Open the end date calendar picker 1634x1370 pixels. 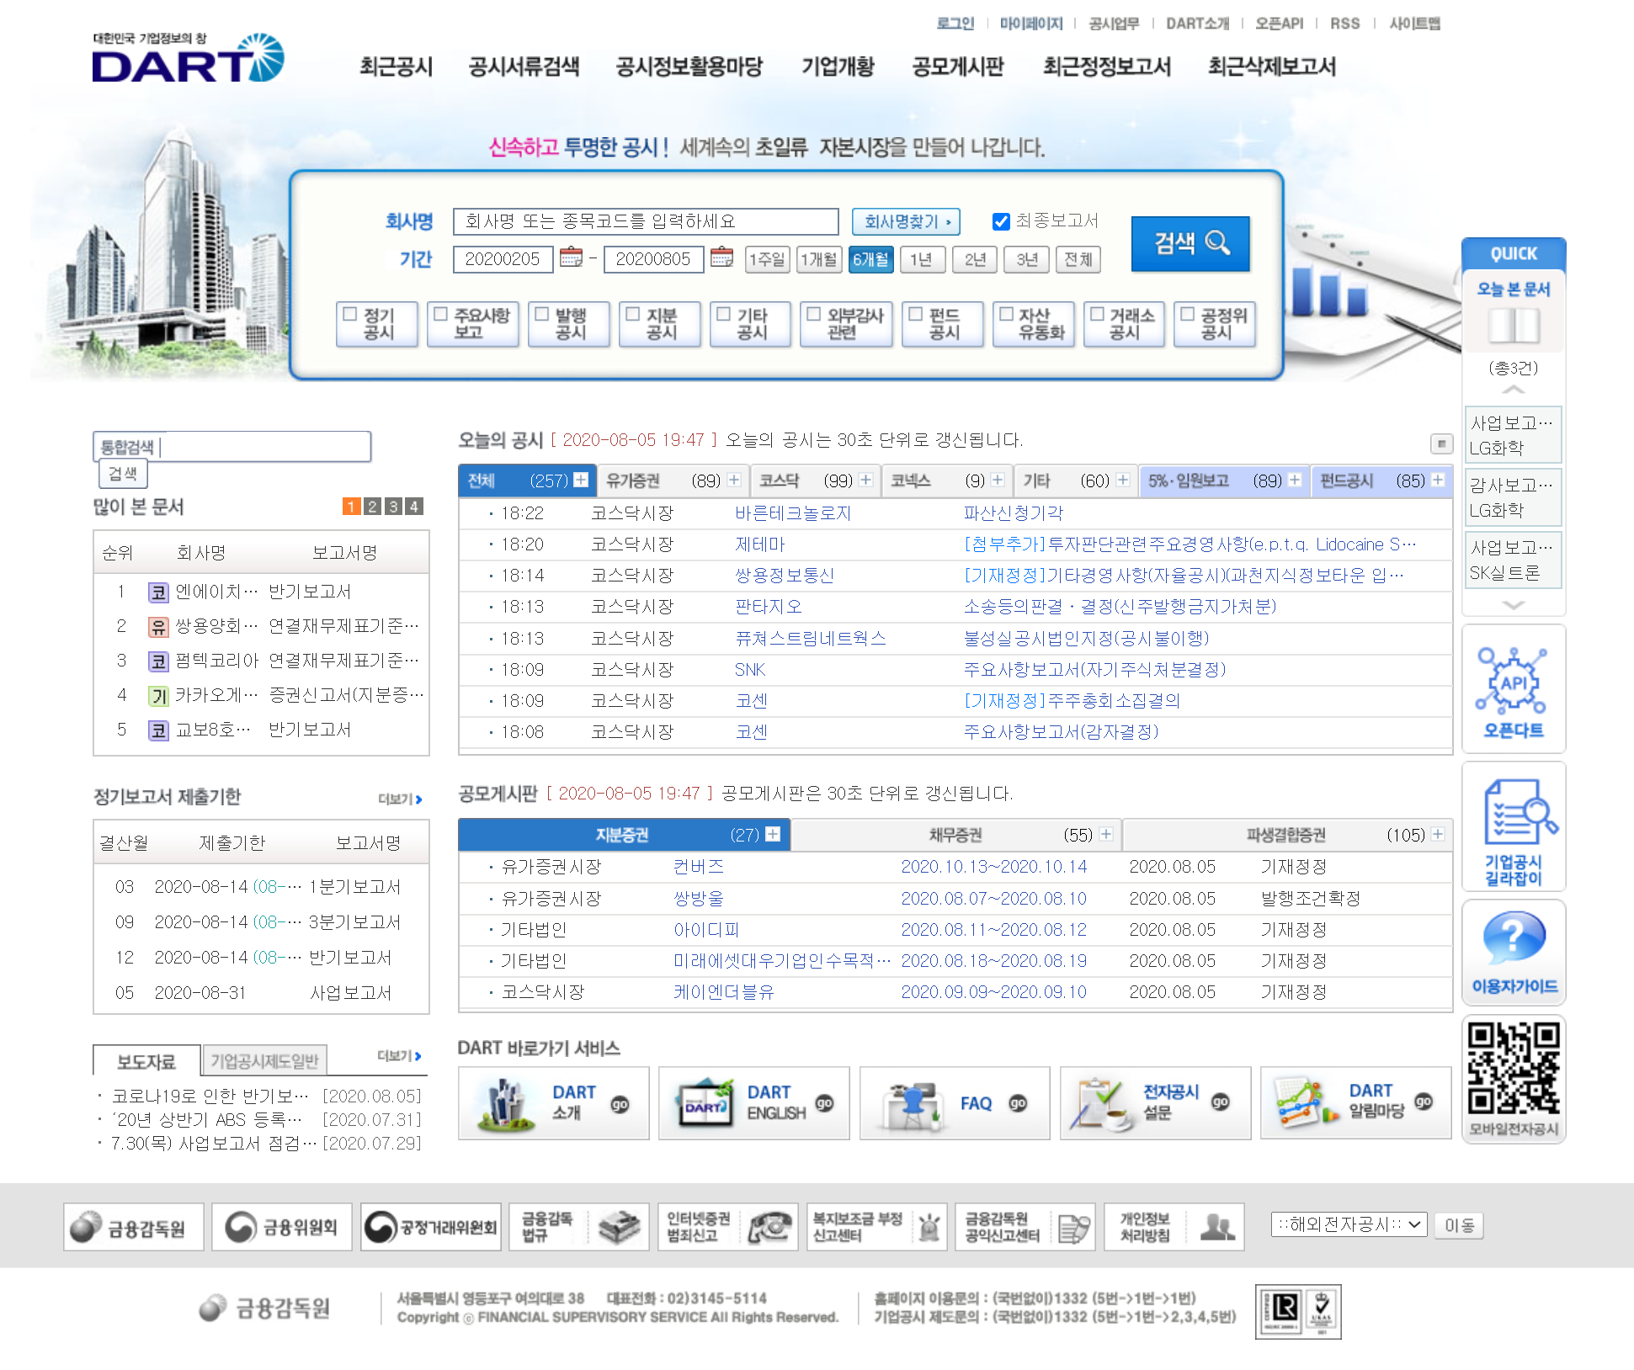tap(721, 258)
